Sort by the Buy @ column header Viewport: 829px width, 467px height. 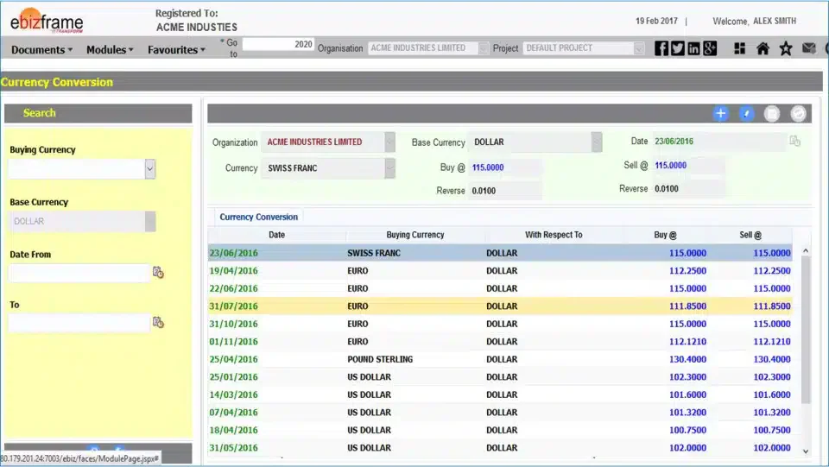pos(665,235)
